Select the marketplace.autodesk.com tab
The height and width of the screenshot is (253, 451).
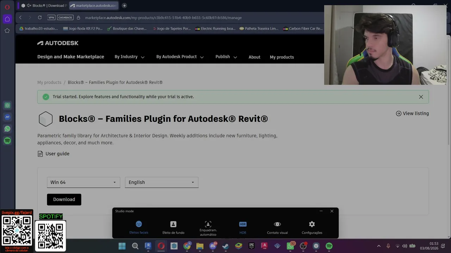tap(93, 6)
